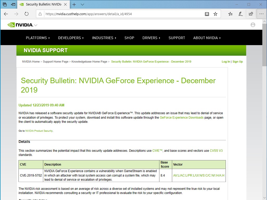Open the SHOP menu item
This screenshot has height=200, width=267.
point(129,38)
